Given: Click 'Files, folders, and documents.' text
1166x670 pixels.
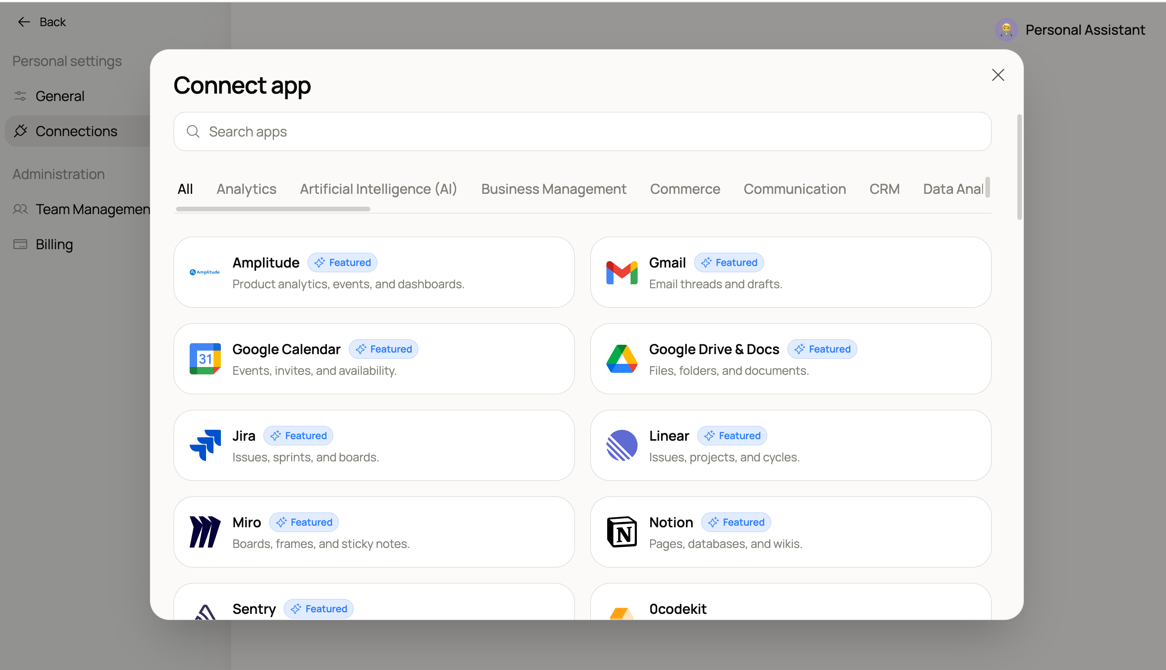Looking at the screenshot, I should [729, 370].
